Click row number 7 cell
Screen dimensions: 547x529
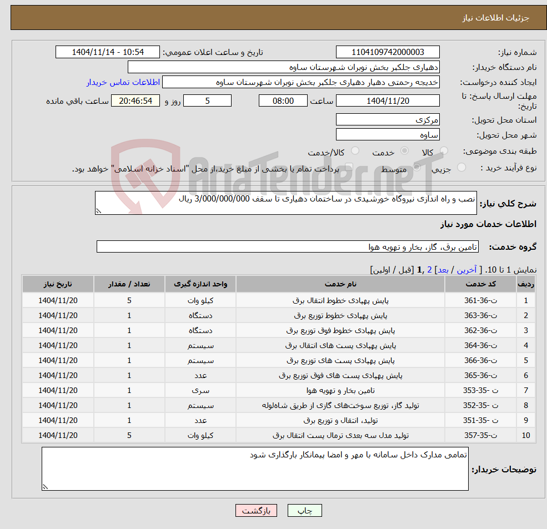pos(526,391)
